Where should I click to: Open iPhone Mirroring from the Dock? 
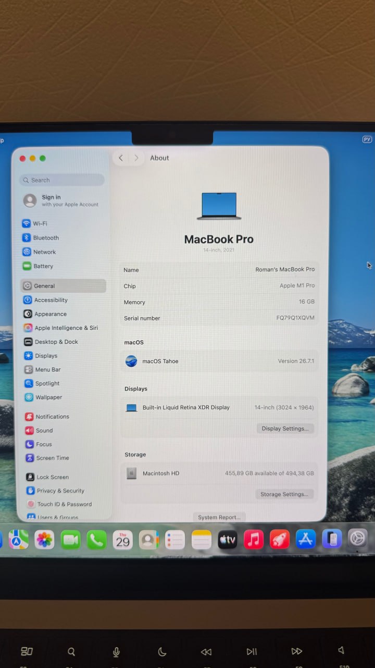pyautogui.click(x=332, y=538)
